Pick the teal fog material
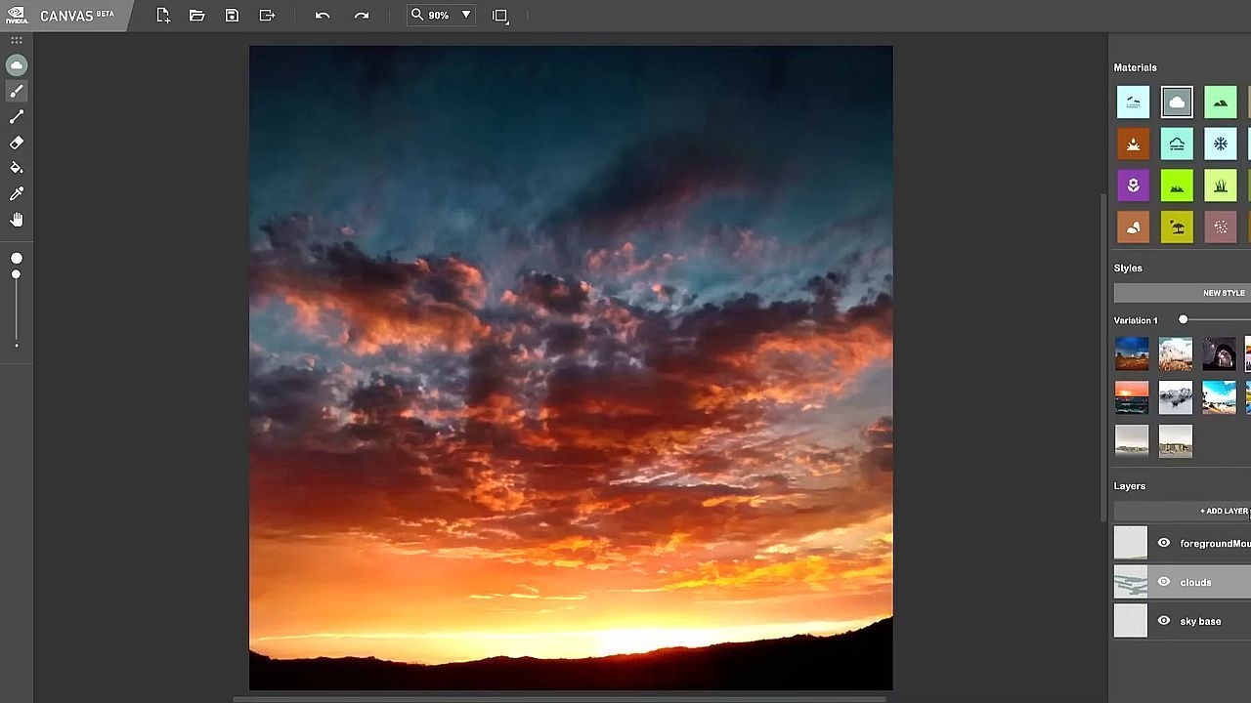The image size is (1251, 703). (1177, 144)
